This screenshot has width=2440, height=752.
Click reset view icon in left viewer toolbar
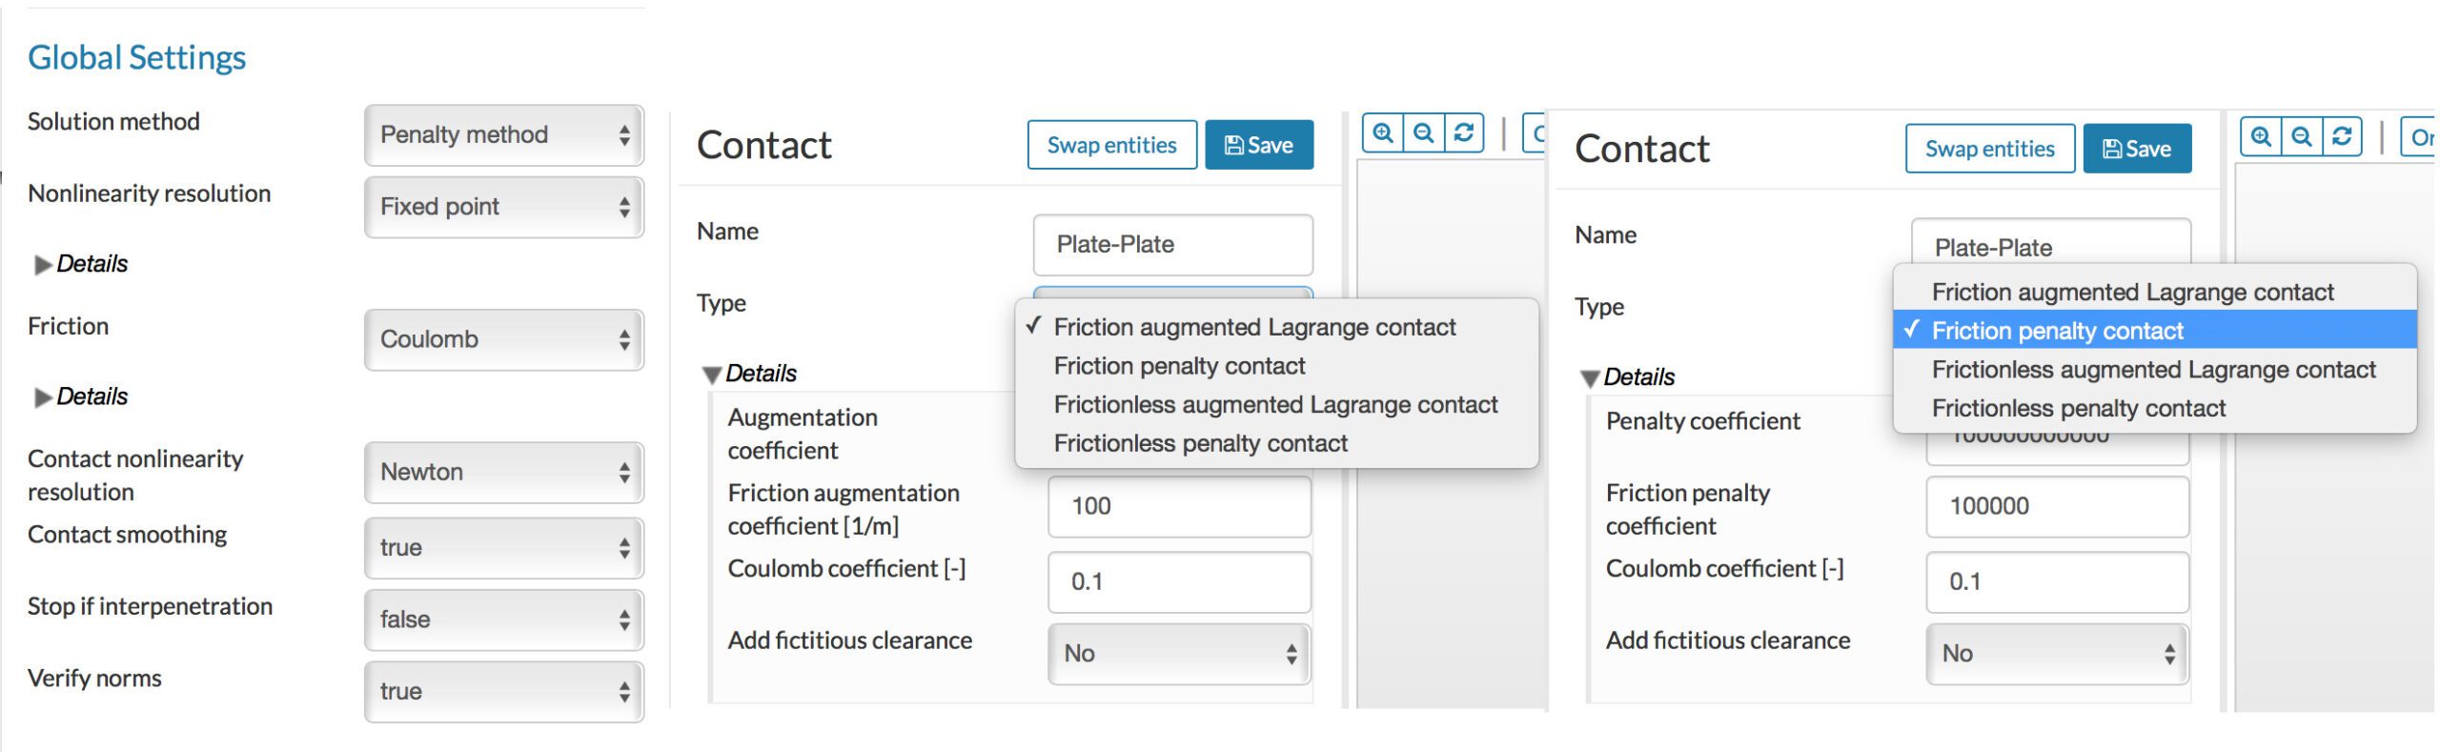coord(1464,133)
